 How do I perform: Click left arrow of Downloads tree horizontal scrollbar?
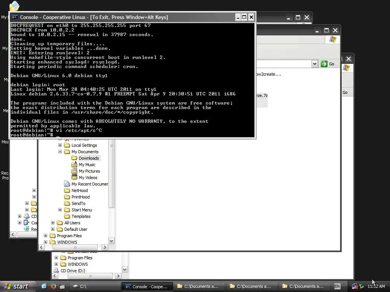(x=42, y=247)
